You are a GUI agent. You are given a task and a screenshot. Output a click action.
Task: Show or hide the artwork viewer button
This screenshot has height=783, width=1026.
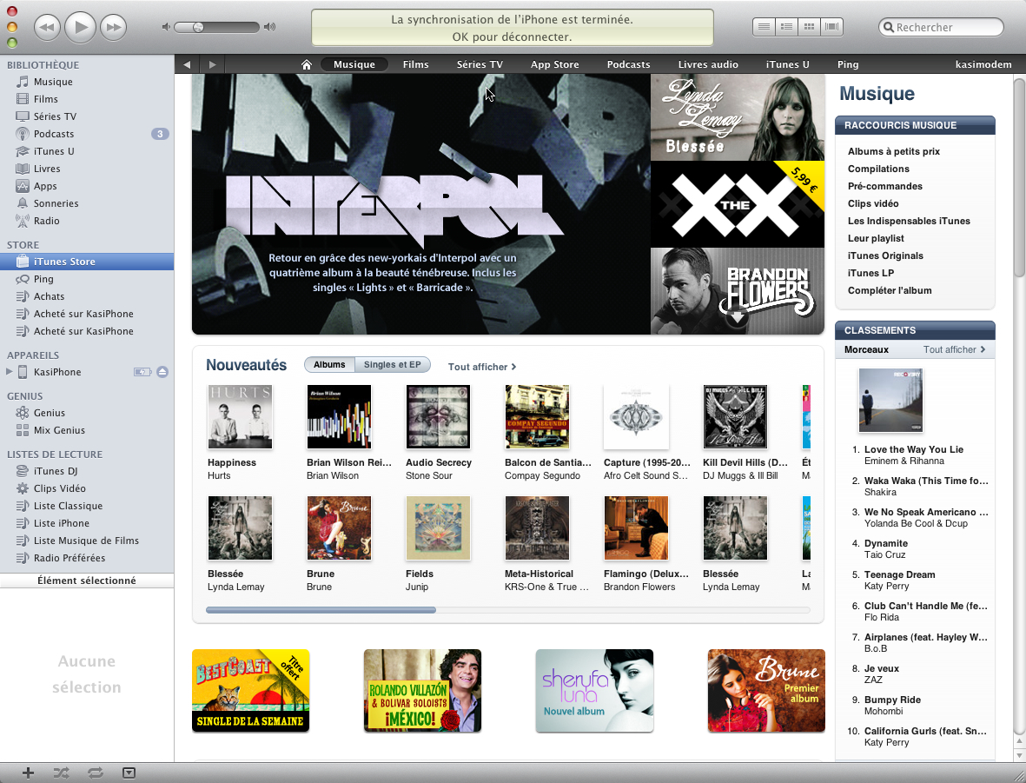(x=129, y=773)
